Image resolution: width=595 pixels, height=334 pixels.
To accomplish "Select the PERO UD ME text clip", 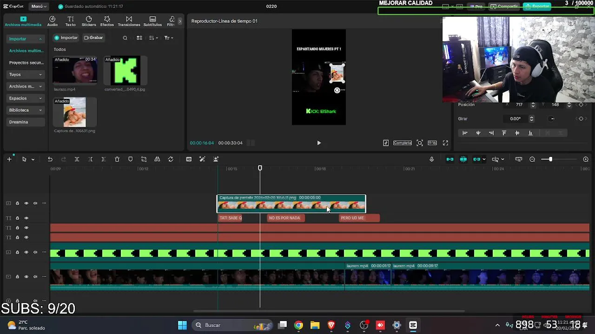I will tap(359, 218).
